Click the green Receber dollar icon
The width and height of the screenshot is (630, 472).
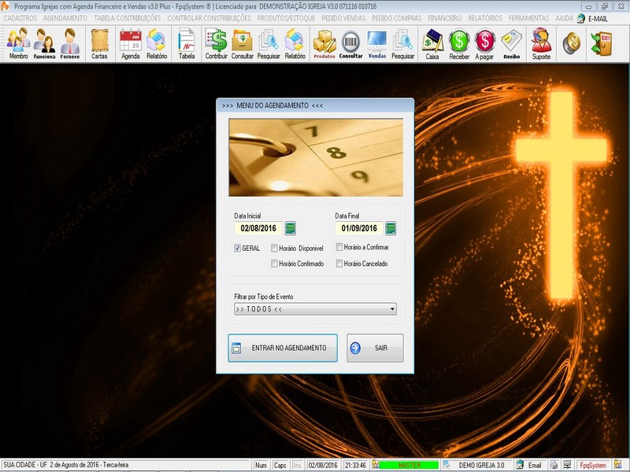click(x=459, y=44)
